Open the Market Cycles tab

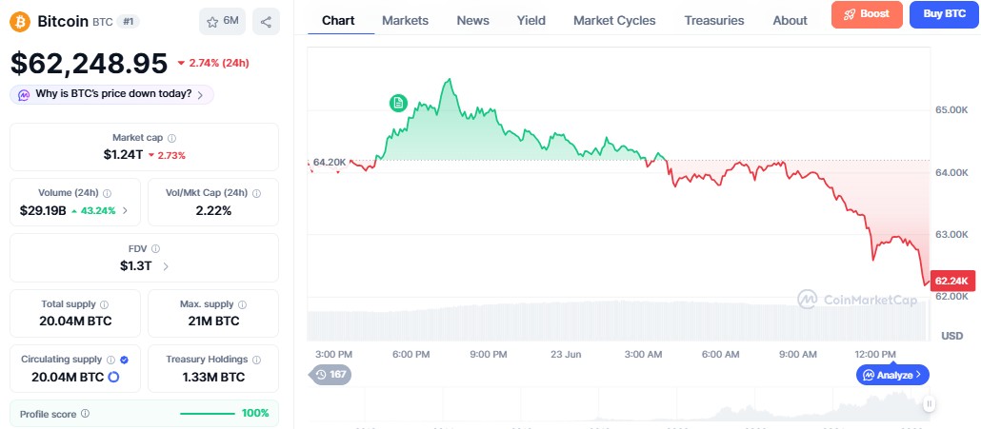[x=614, y=21]
